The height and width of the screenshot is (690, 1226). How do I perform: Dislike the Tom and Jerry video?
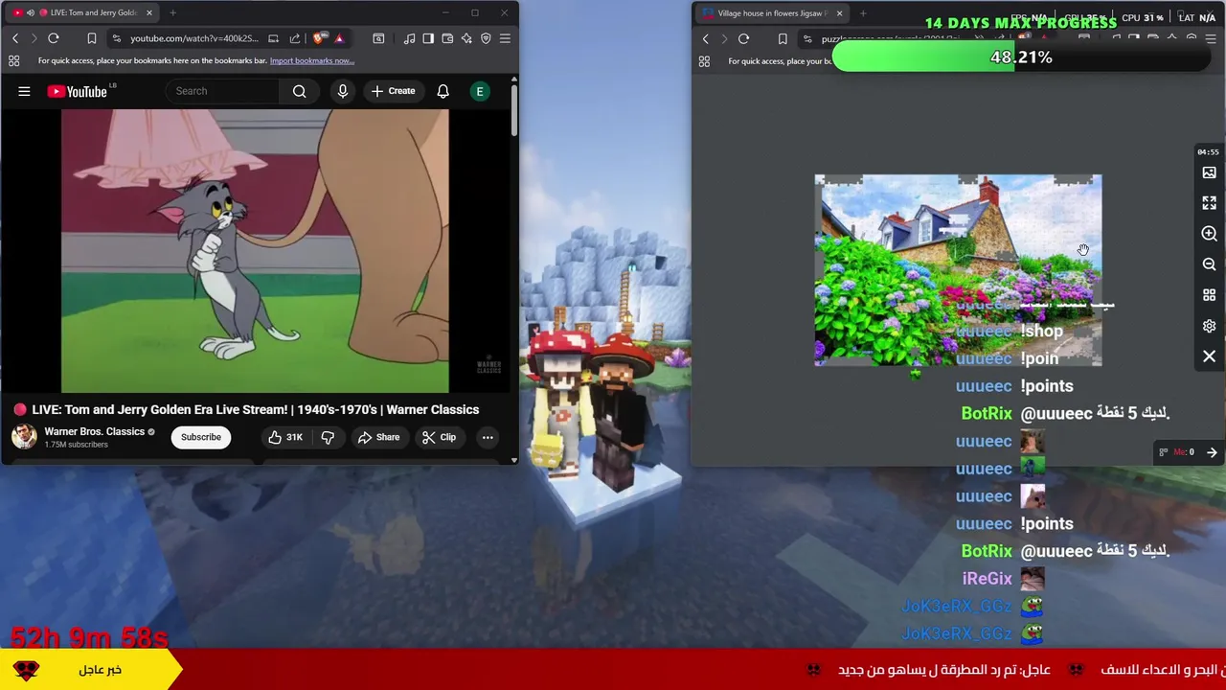(x=328, y=437)
